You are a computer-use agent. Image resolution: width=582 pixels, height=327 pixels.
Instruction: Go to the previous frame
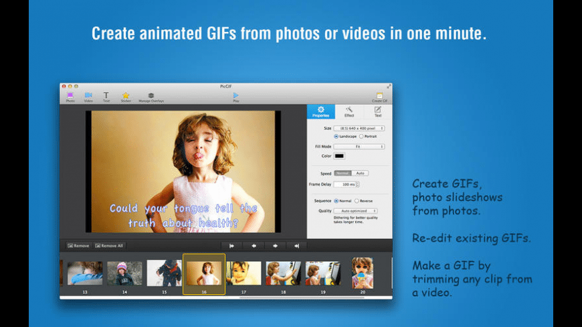[x=254, y=246]
